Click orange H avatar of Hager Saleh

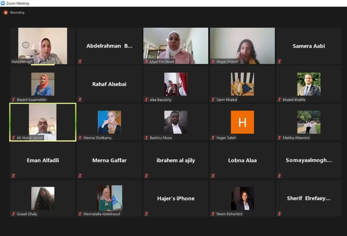[x=242, y=122]
